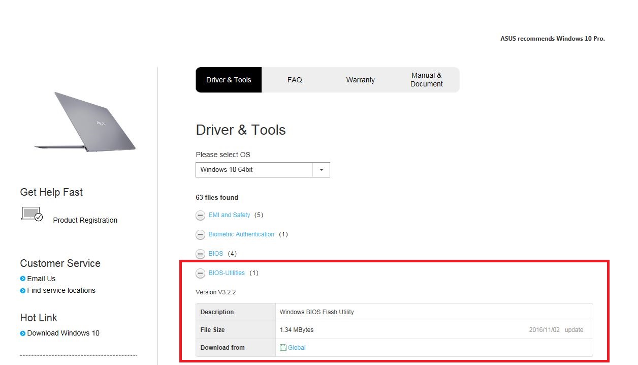Viewport: 638px width, 365px height.
Task: Switch to the Driver & Tools tab
Action: (229, 80)
